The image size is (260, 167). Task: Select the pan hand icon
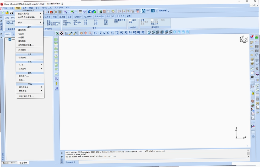pos(81,33)
